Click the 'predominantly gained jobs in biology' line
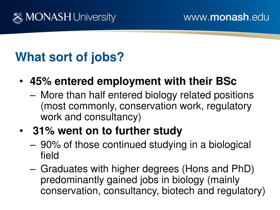Screen dimensions: 280x210 [140, 180]
